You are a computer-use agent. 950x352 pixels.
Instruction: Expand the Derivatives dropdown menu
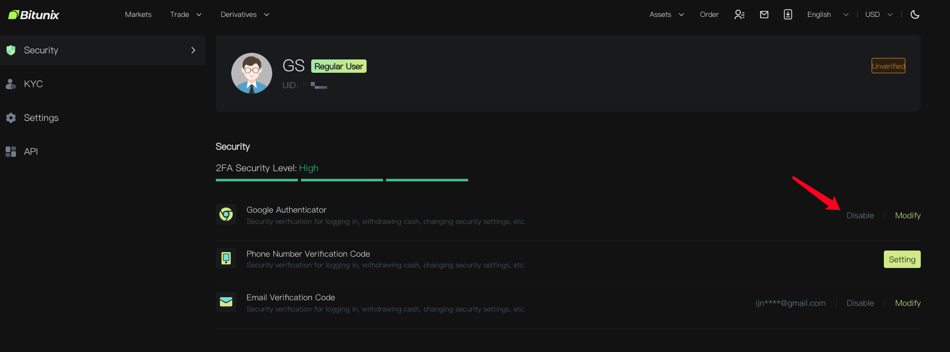245,15
